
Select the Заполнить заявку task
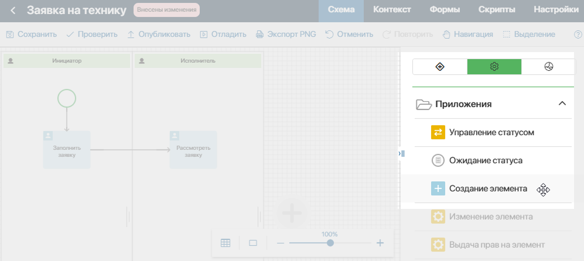click(67, 150)
